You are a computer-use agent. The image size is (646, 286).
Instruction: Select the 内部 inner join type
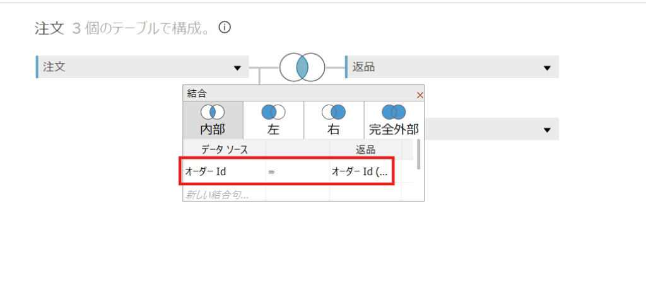point(213,120)
